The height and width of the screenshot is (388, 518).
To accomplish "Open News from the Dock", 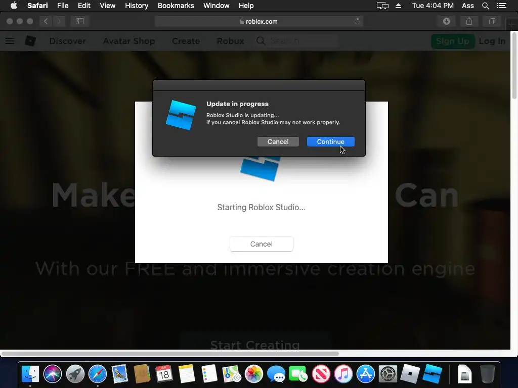I will pos(321,374).
